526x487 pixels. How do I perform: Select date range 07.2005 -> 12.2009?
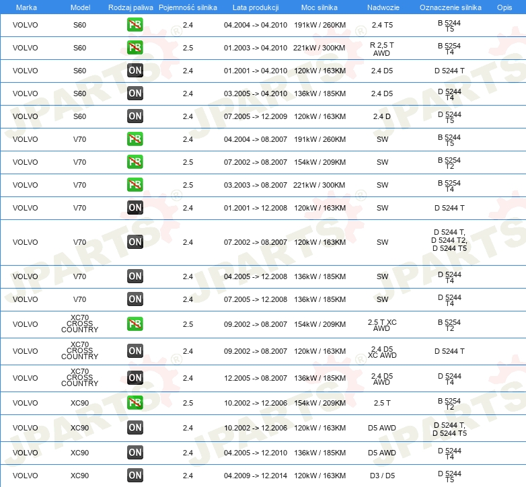(x=256, y=116)
